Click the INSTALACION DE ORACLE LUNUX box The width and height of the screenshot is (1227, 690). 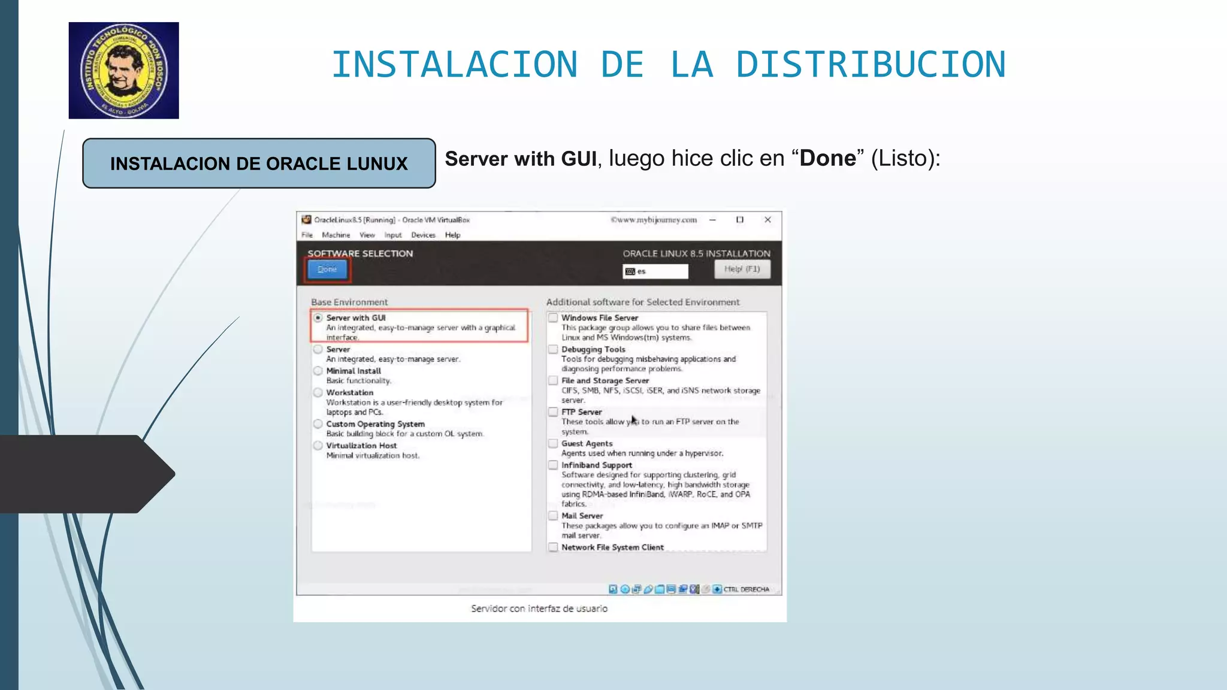click(x=259, y=164)
